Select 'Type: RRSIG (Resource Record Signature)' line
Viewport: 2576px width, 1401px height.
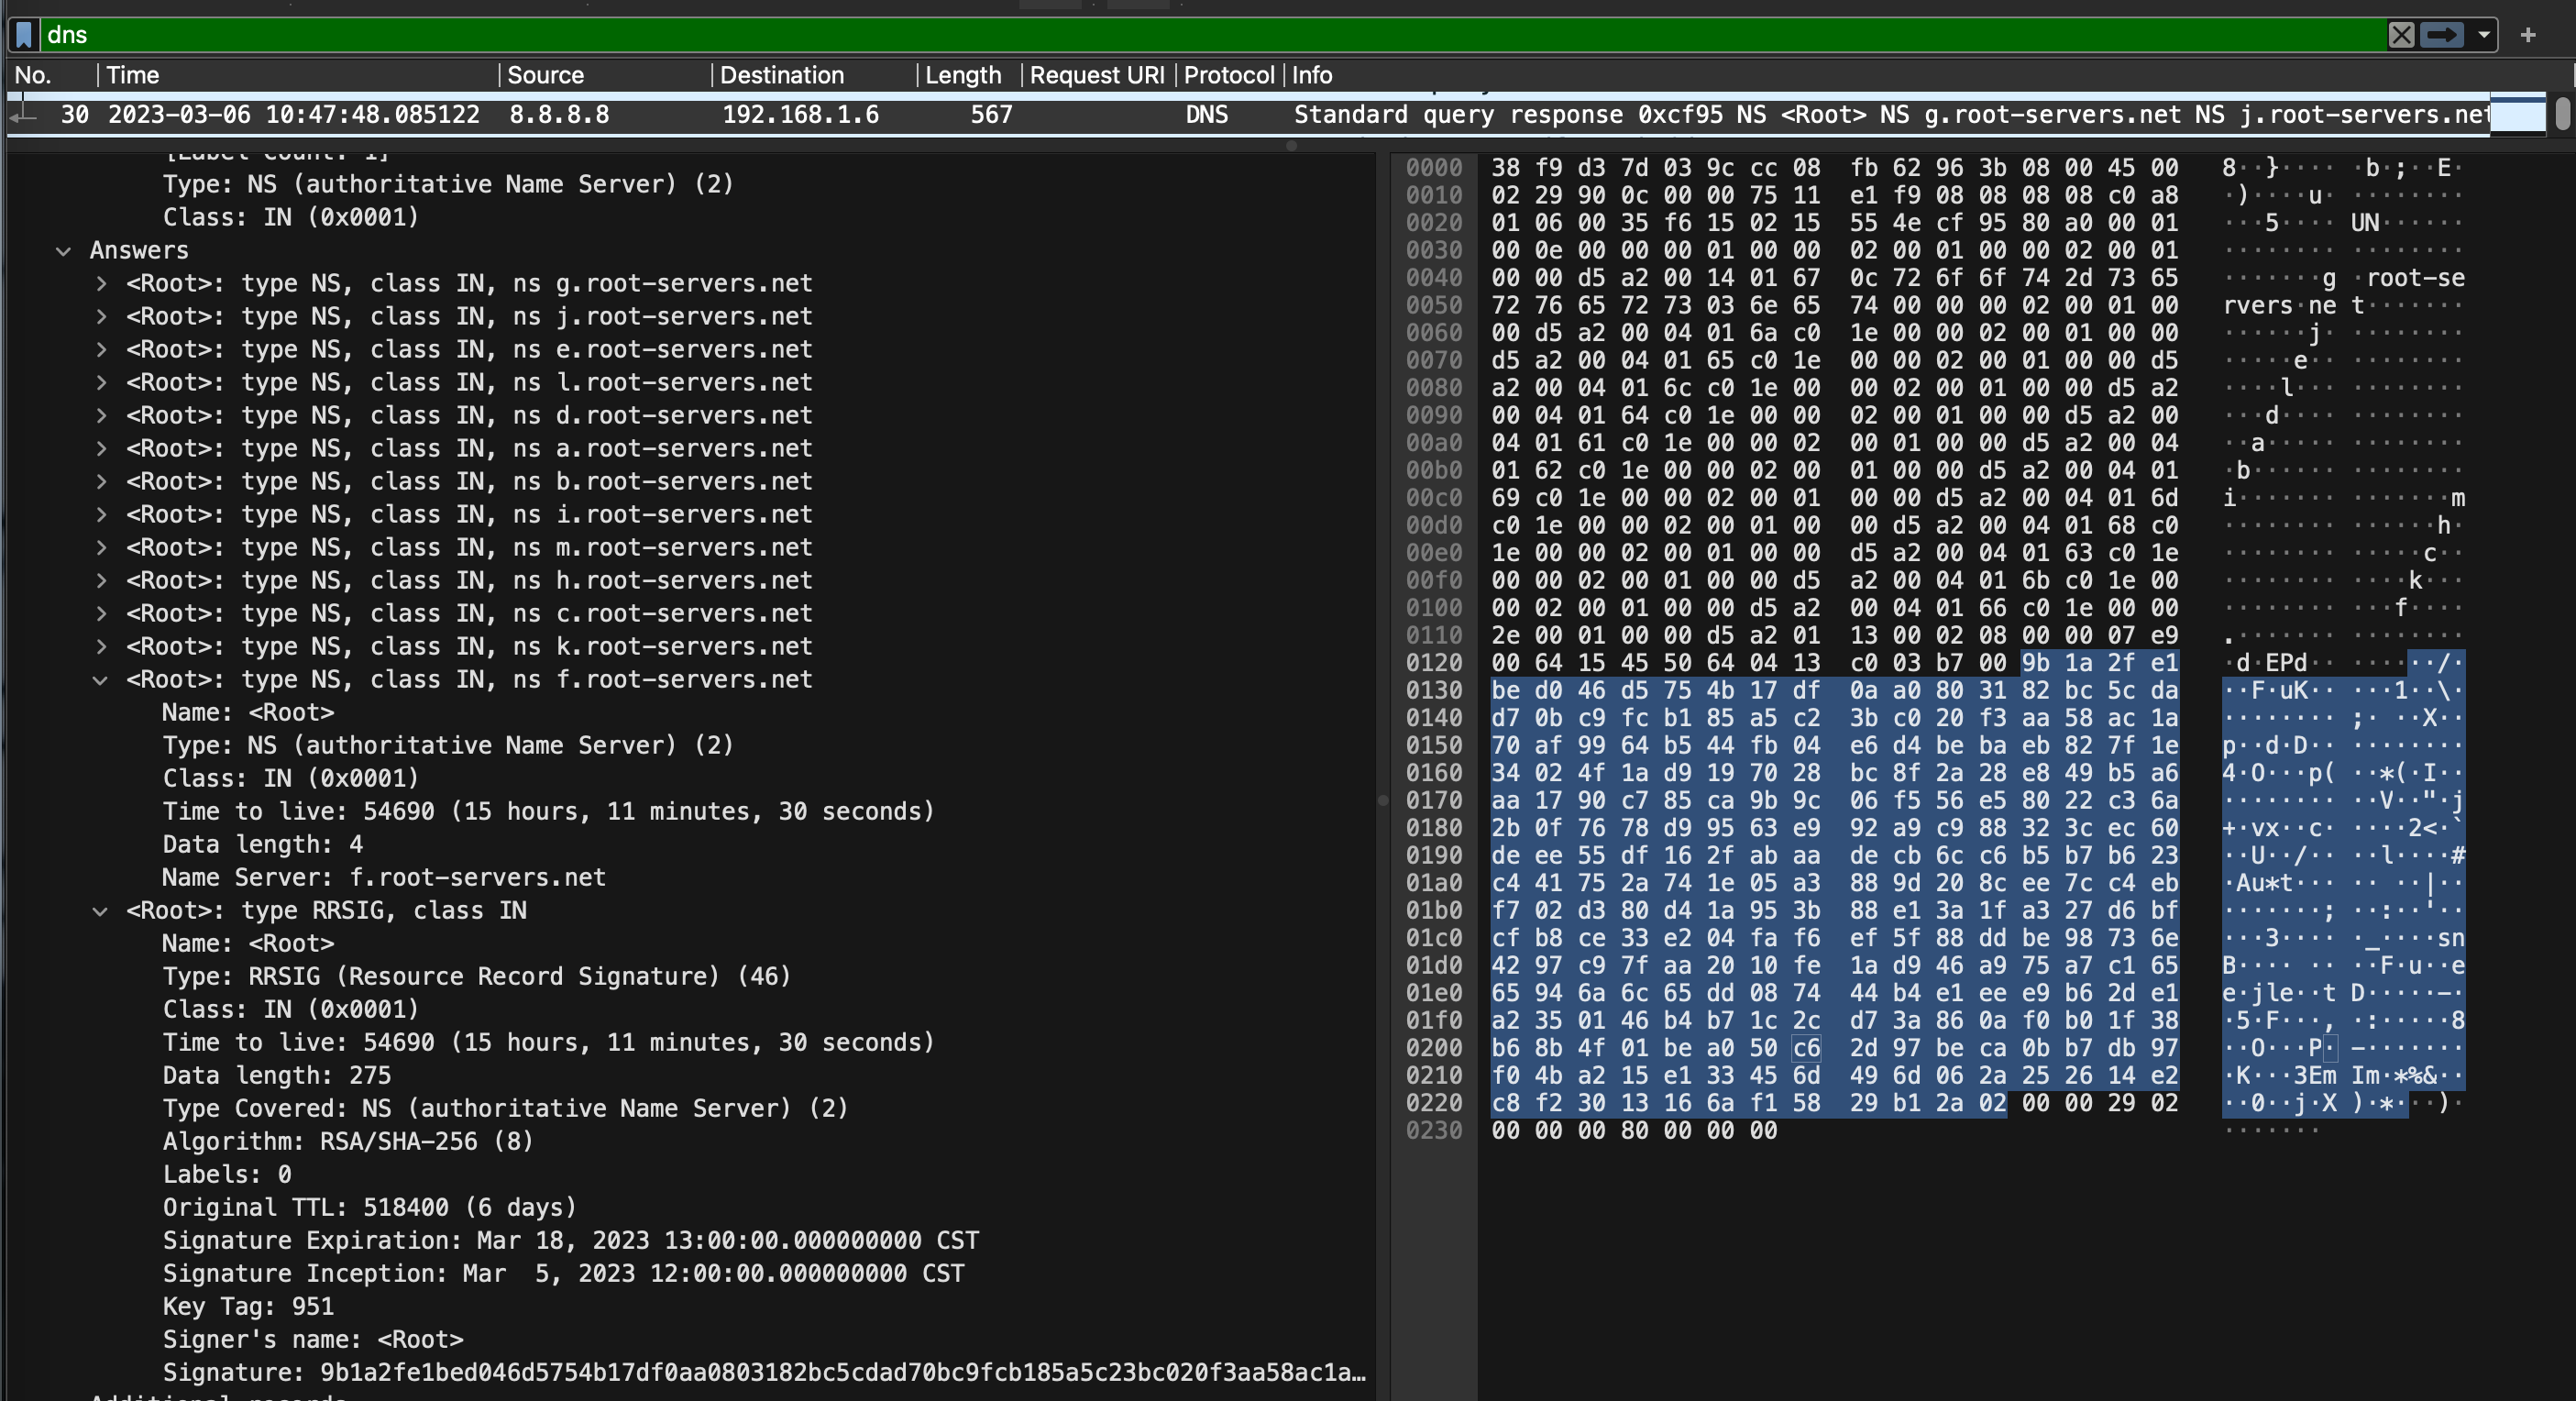(x=476, y=976)
